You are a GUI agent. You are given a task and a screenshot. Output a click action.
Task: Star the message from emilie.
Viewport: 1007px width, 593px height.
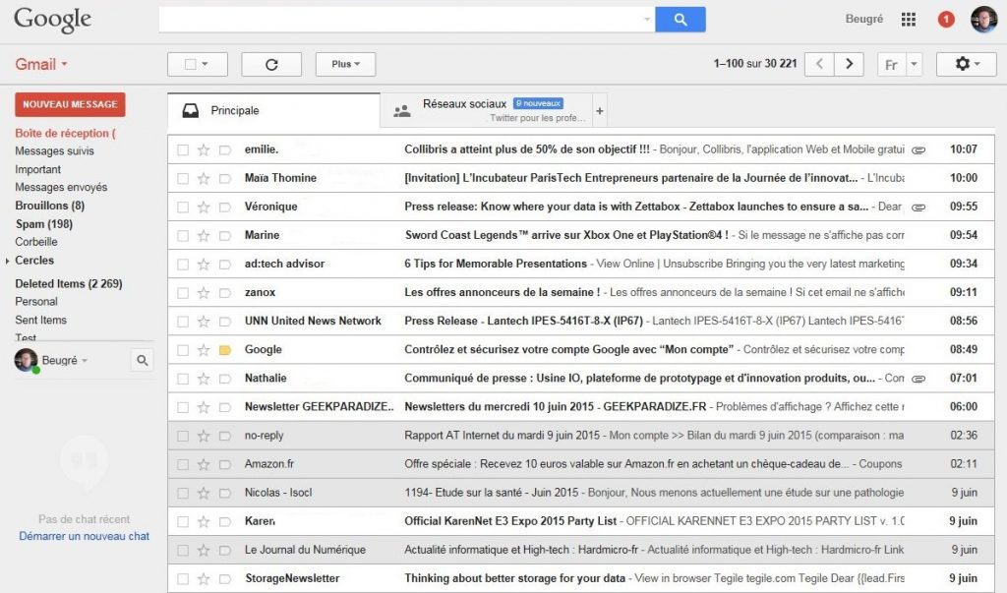point(204,149)
